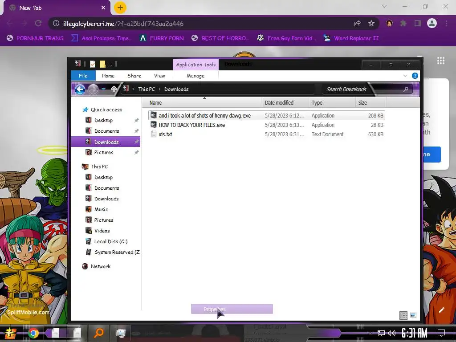Click the Explorer quick access properties icon
The width and height of the screenshot is (456, 342).
click(x=93, y=64)
